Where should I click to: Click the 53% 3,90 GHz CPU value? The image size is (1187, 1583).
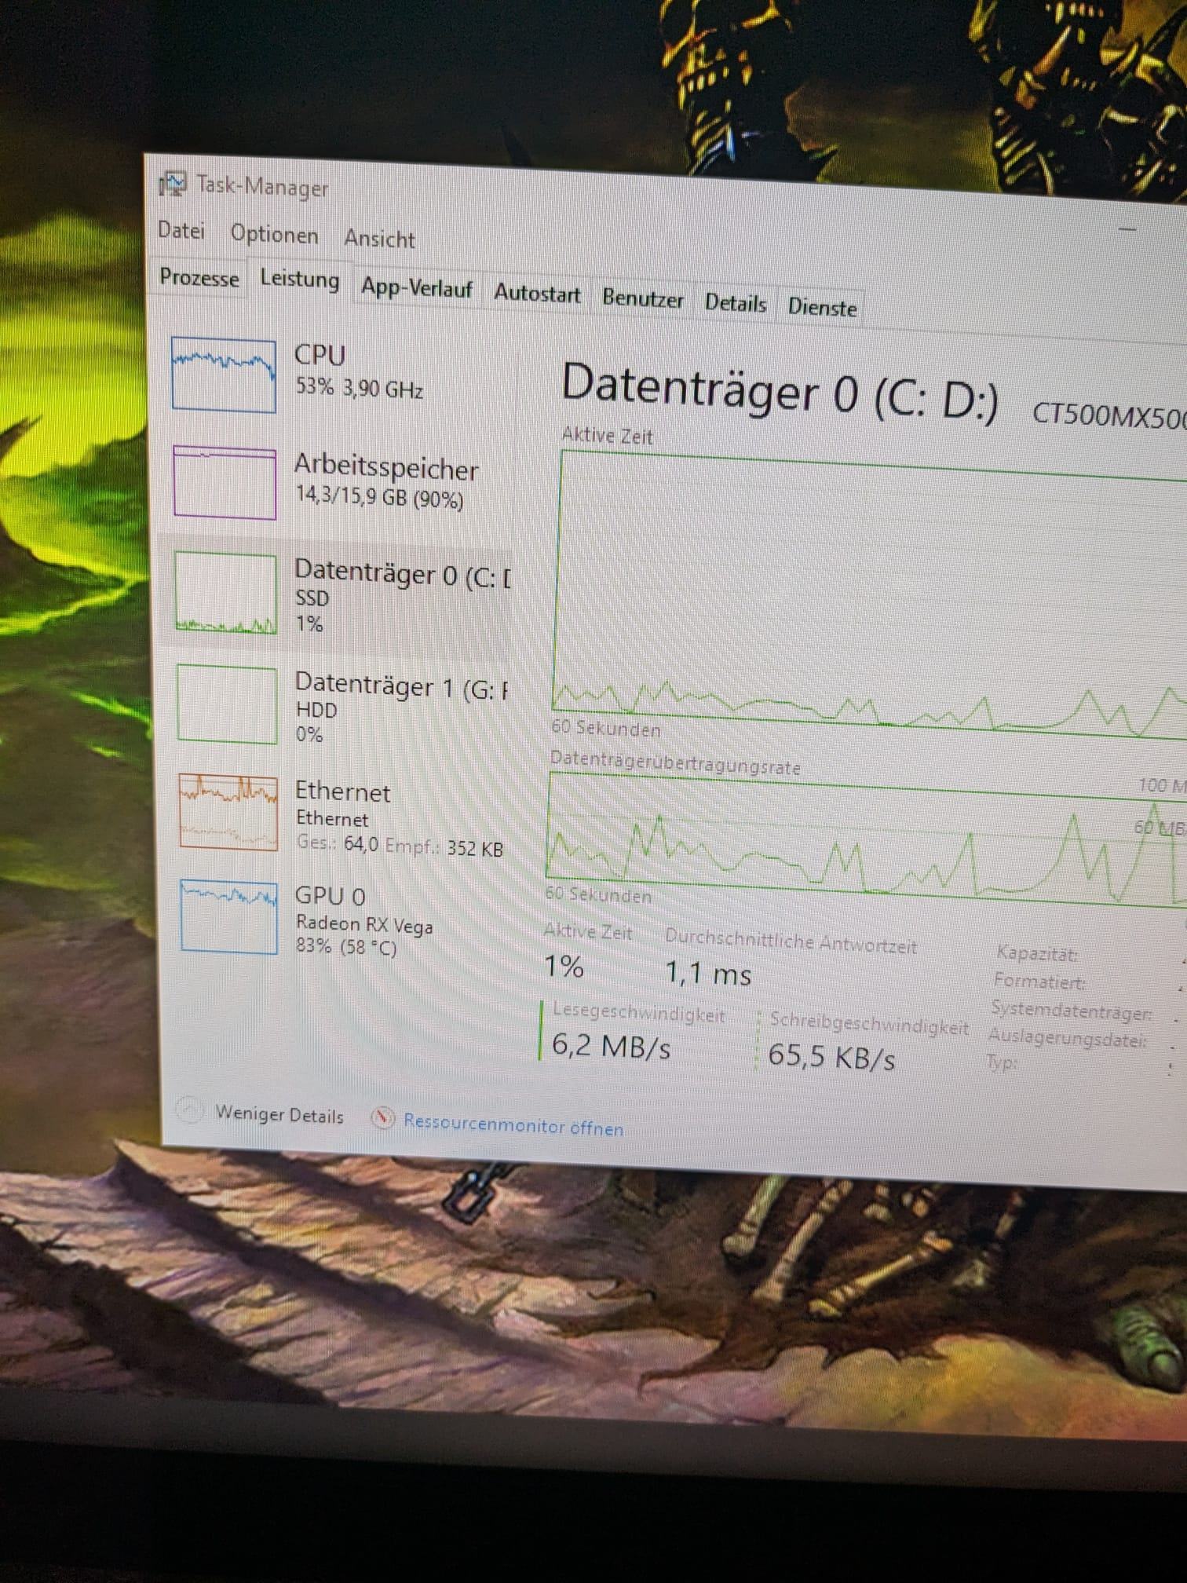(x=360, y=388)
